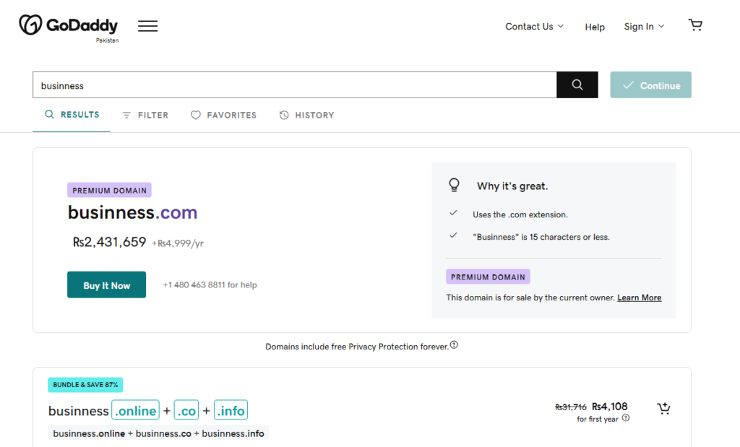This screenshot has width=740, height=447.
Task: Click the +Rs4,999/yr renewal price
Action: point(178,243)
